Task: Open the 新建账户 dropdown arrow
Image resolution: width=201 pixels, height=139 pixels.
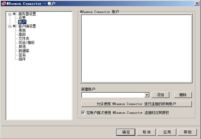Action: tap(147, 95)
